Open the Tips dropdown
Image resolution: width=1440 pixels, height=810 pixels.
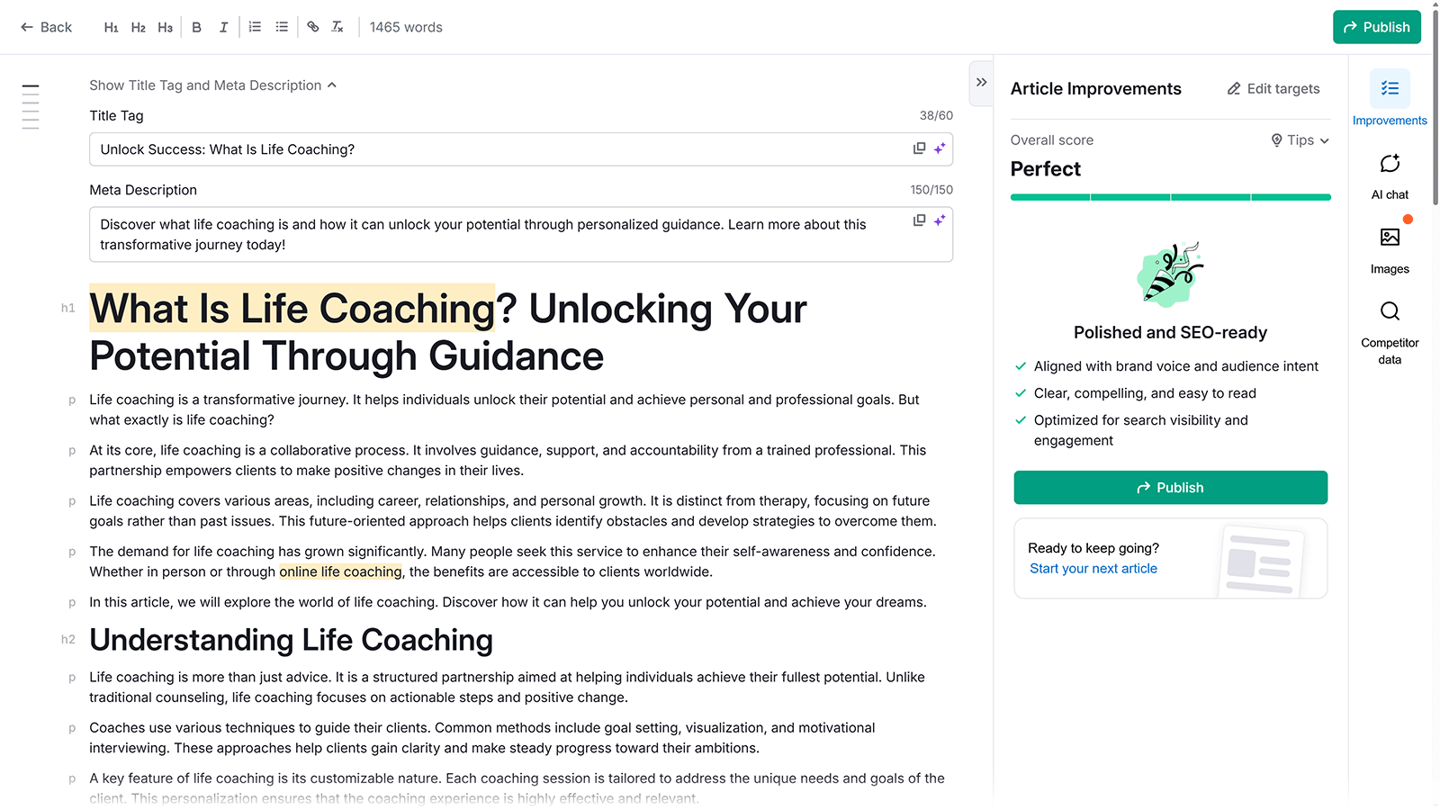click(x=1300, y=140)
